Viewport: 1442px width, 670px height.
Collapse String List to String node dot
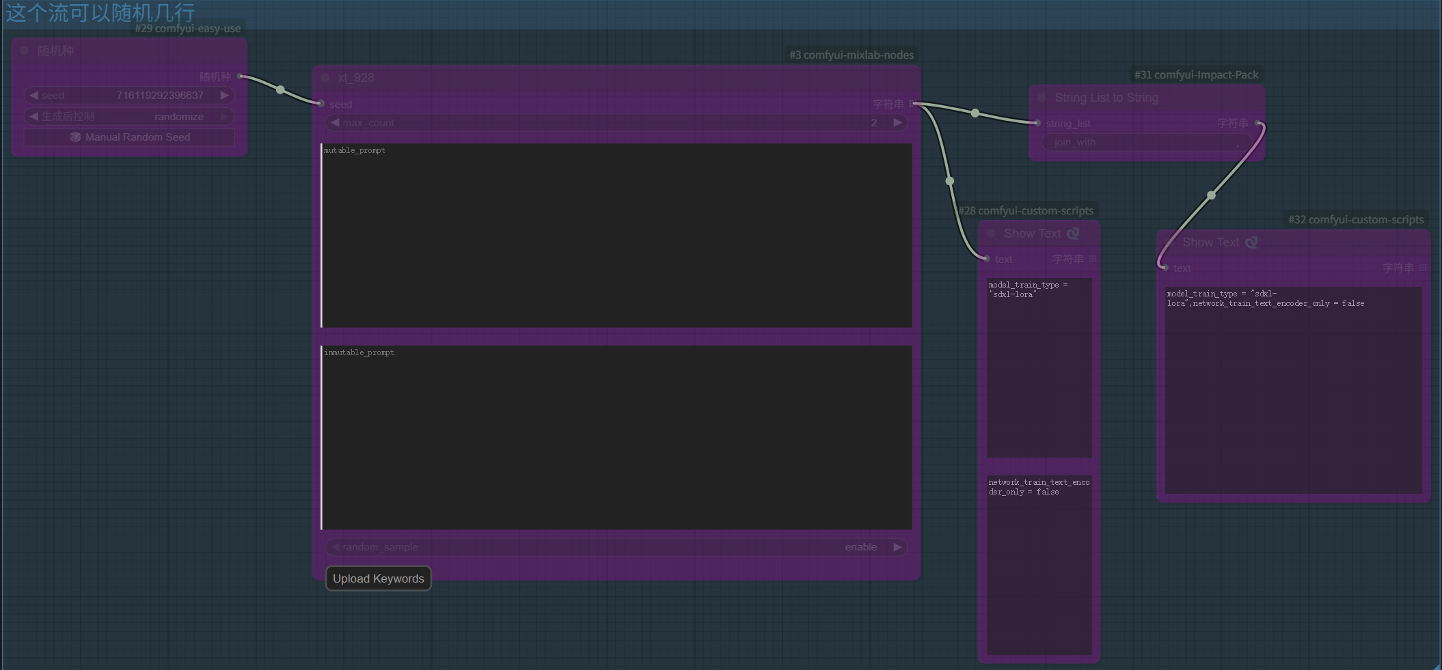[x=1042, y=98]
